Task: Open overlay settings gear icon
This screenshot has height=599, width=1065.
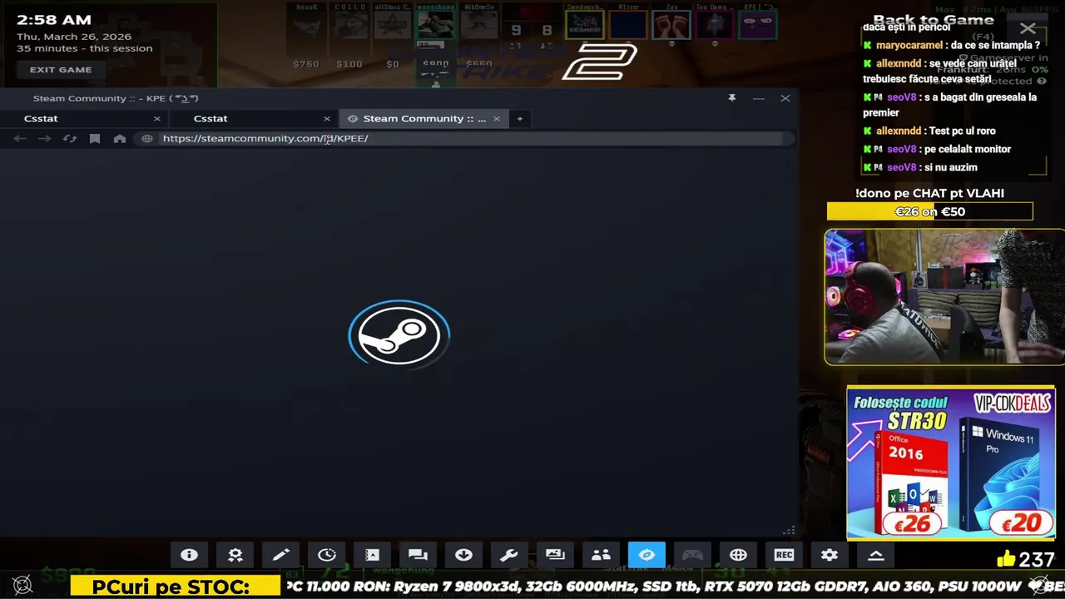Action: click(830, 555)
